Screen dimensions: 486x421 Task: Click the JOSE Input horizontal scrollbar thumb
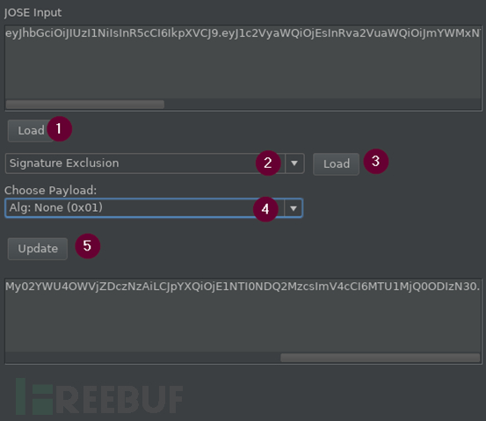point(85,105)
